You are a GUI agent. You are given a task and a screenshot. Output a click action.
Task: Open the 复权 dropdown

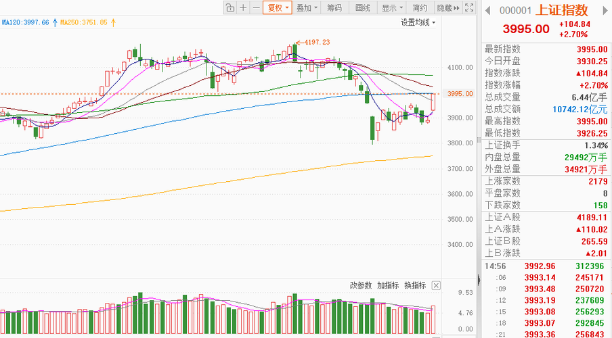(x=278, y=8)
